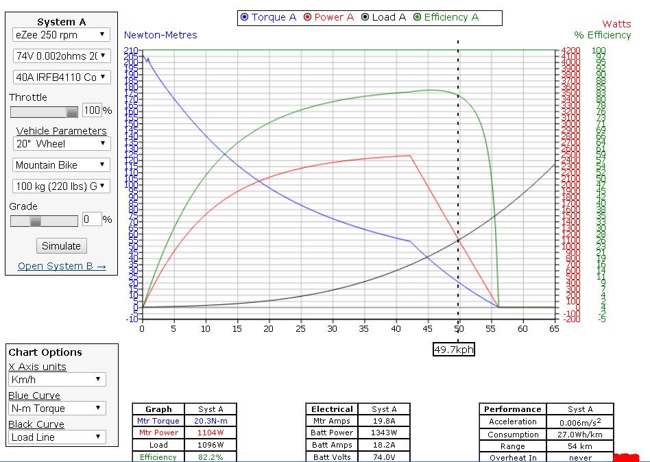Open the 40A IRFB4110 controller dropdown

(x=61, y=77)
